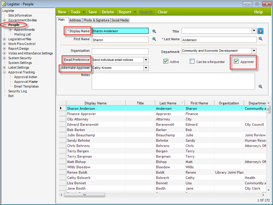The width and height of the screenshot is (273, 205).
Task: Expand the Work Flow Control node
Action: pos(4,44)
